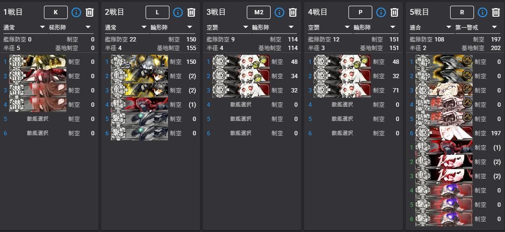The width and height of the screenshot is (505, 232).
Task: Delete the 2戦目 battle with trash icon
Action: (191, 12)
